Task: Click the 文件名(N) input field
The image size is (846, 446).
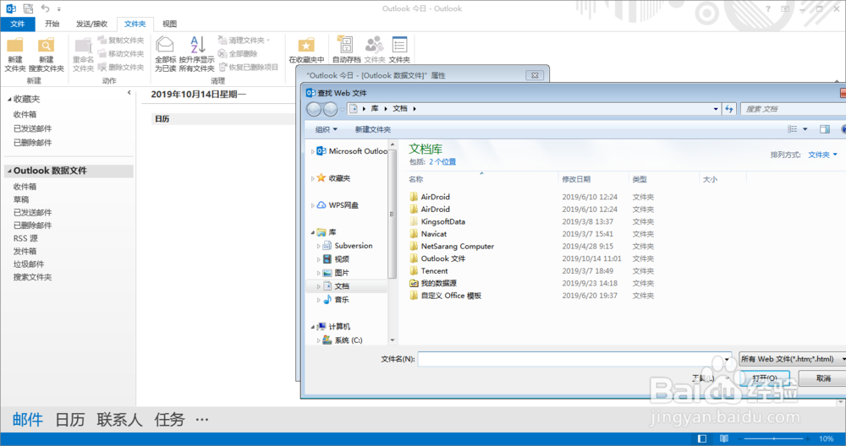Action: (x=574, y=359)
